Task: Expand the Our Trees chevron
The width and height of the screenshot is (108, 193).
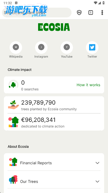Action: pos(97,181)
